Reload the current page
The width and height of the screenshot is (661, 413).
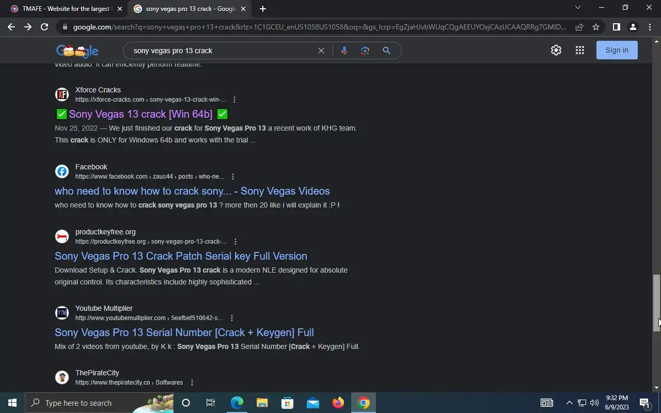click(x=44, y=27)
